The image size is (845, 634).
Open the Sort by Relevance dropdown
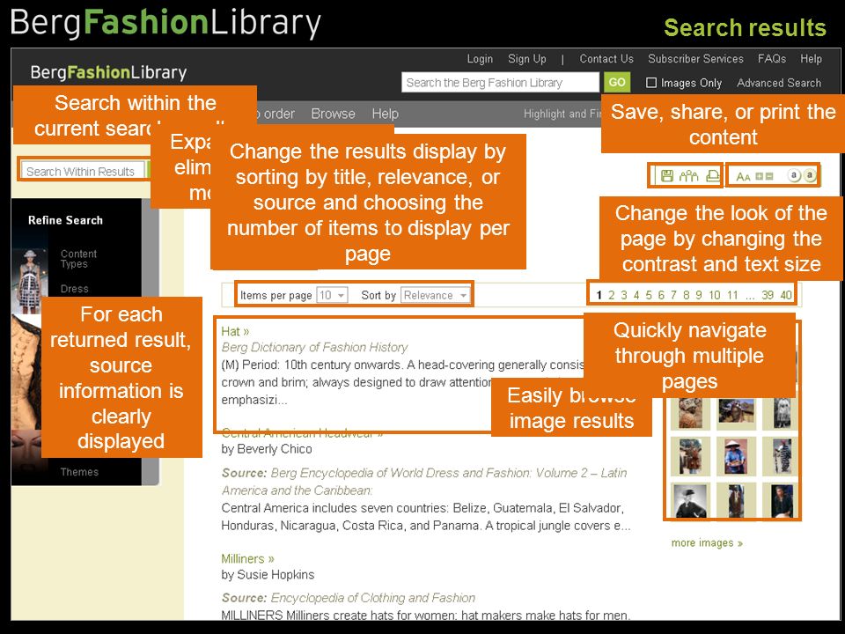436,296
